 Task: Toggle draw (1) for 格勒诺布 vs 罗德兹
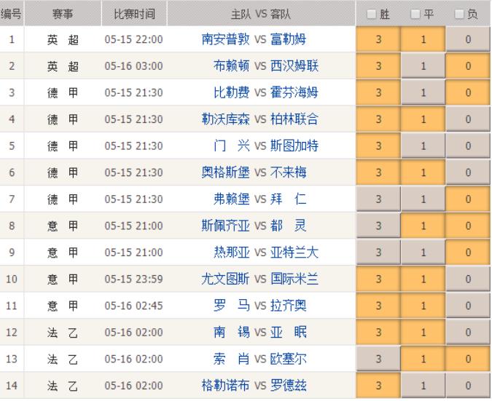pyautogui.click(x=423, y=384)
